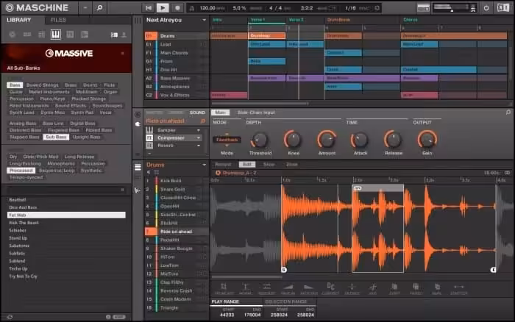Select the Groups file type icon

pos(27,35)
